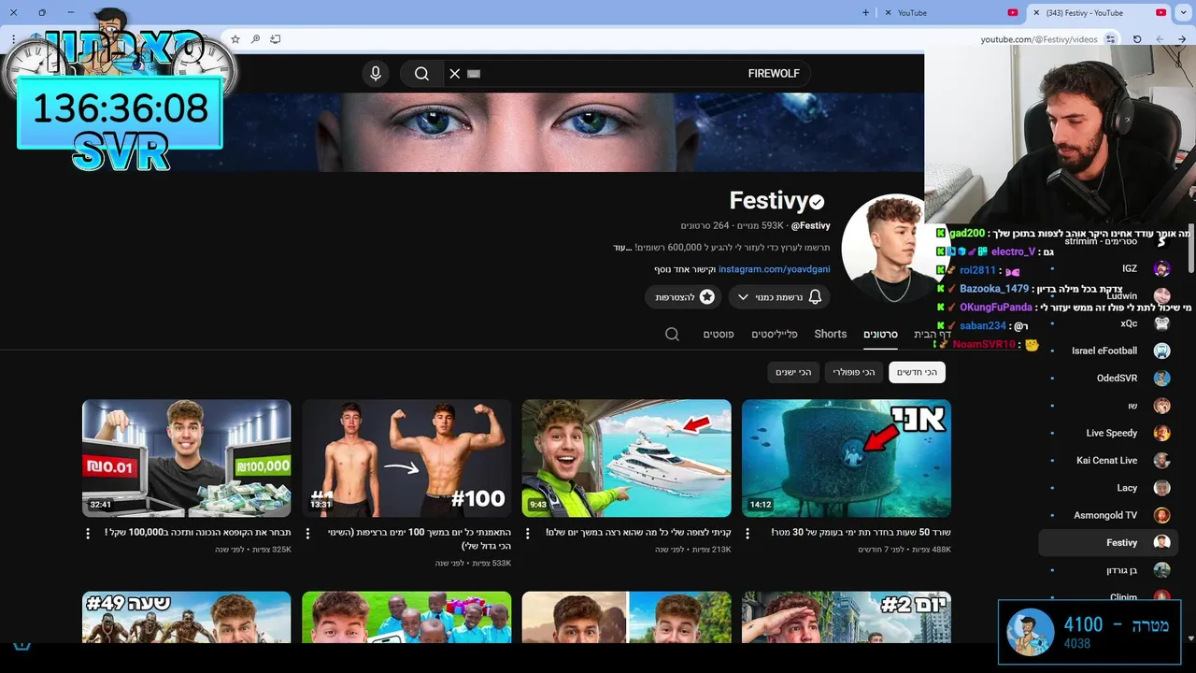Click the Festivy channel profile picture
Viewport: 1196px width, 673px height.
point(890,248)
